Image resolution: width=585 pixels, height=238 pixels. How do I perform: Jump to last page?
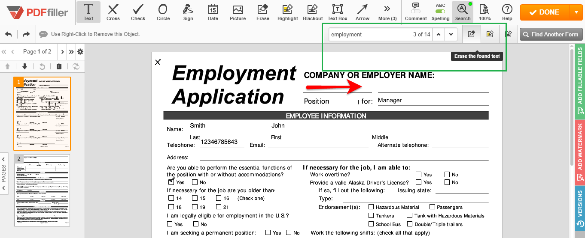71,52
